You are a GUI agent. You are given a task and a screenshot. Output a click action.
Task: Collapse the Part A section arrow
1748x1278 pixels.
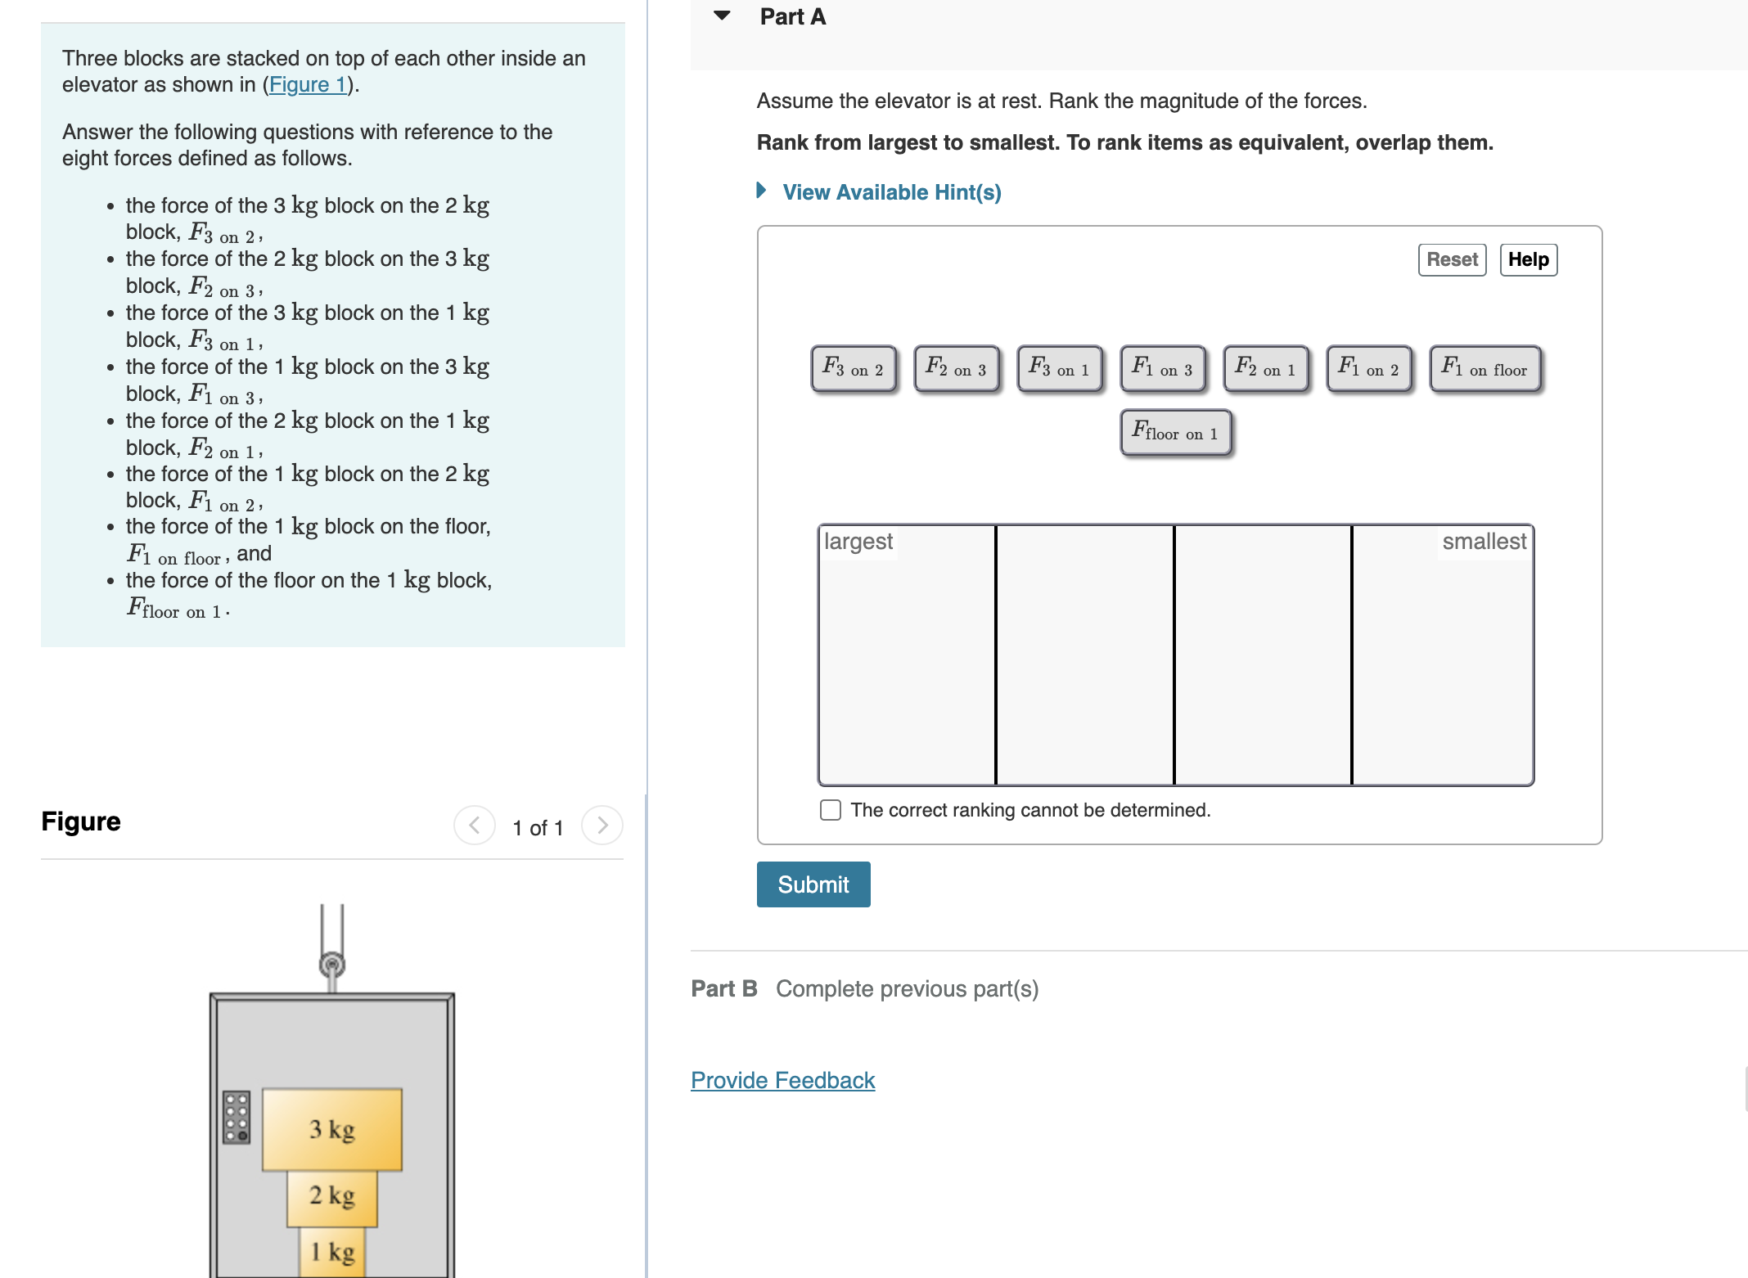pos(722,16)
